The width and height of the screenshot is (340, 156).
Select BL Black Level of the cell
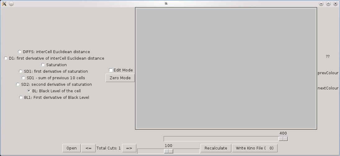[x=29, y=91]
